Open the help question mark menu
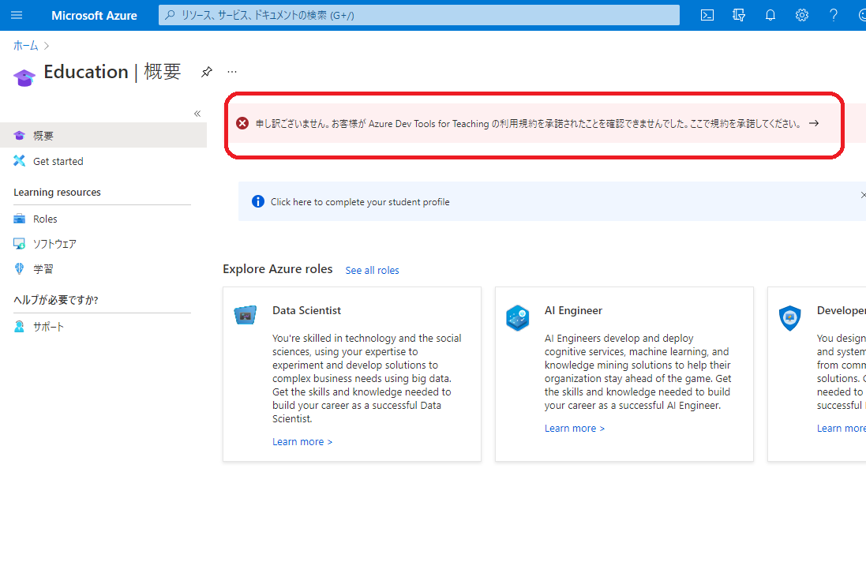Viewport: 866px width, 577px height. point(834,15)
